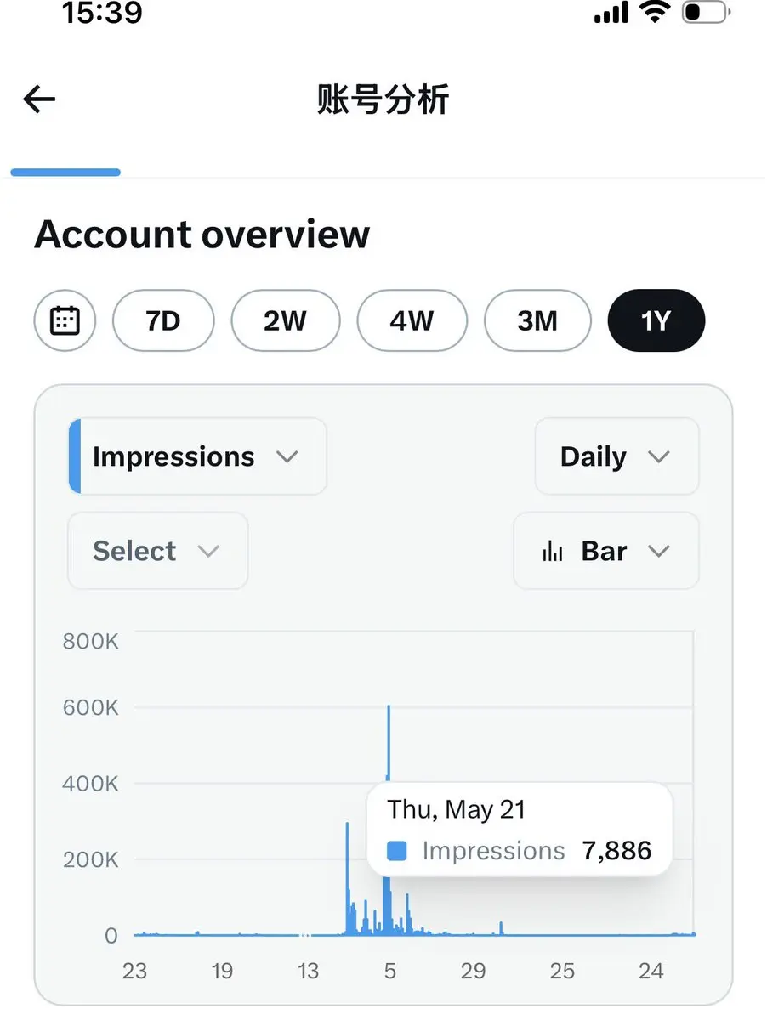Tap the highlighted blue tab indicator

point(65,173)
